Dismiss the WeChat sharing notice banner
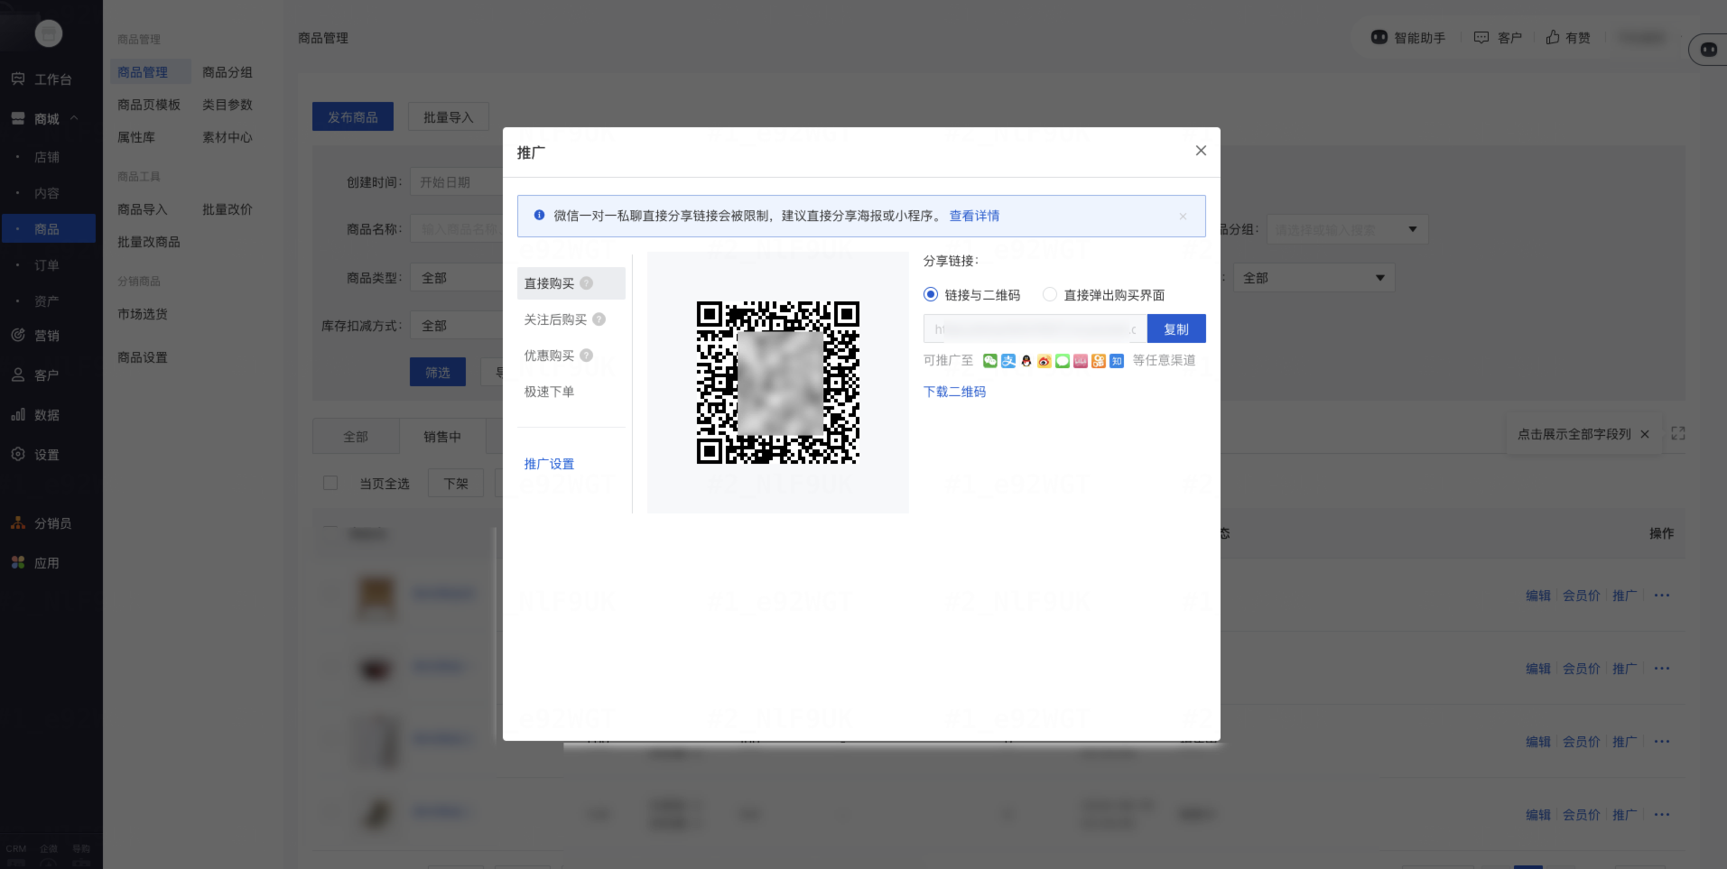The image size is (1727, 869). (x=1183, y=217)
